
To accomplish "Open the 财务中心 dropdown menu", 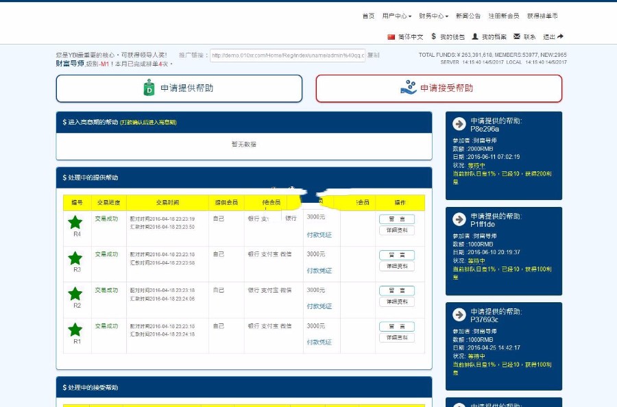I will [x=433, y=16].
